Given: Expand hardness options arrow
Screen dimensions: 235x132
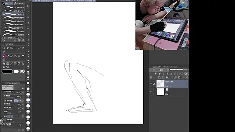Looking at the screenshot, I should 23,116.
